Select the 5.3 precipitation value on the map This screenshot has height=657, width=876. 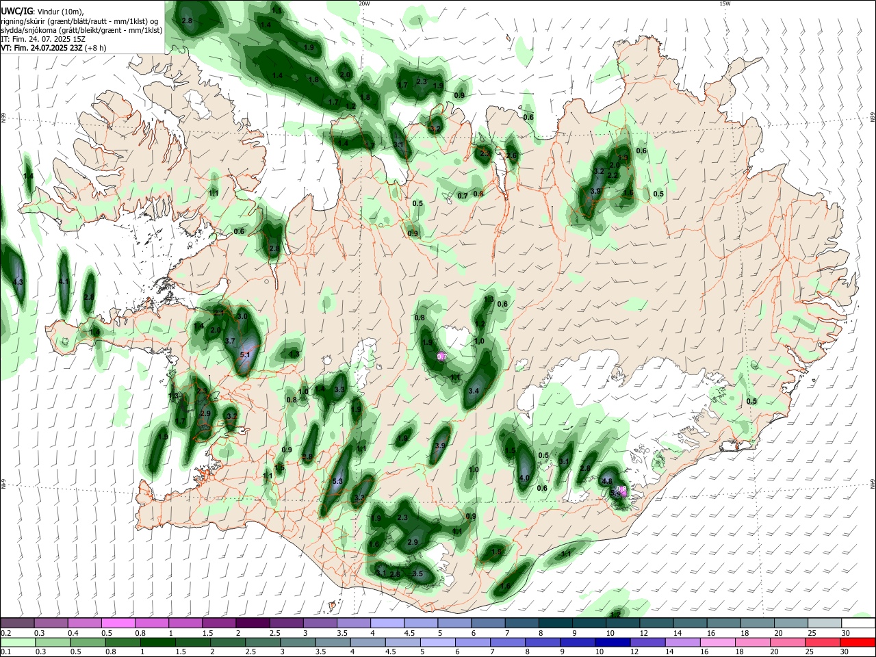click(337, 481)
